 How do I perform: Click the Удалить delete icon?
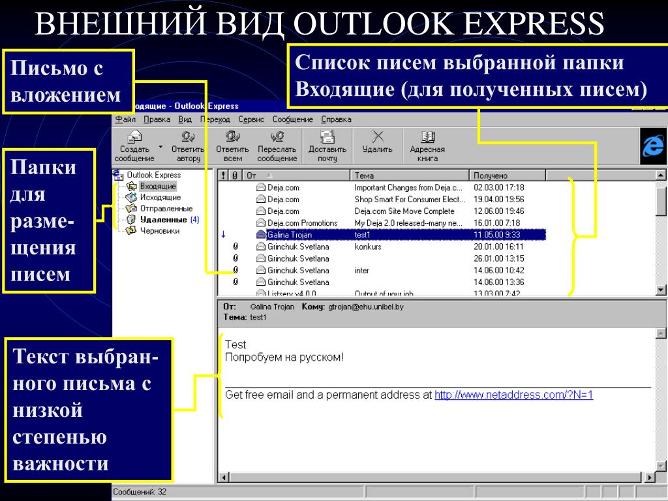coord(377,142)
